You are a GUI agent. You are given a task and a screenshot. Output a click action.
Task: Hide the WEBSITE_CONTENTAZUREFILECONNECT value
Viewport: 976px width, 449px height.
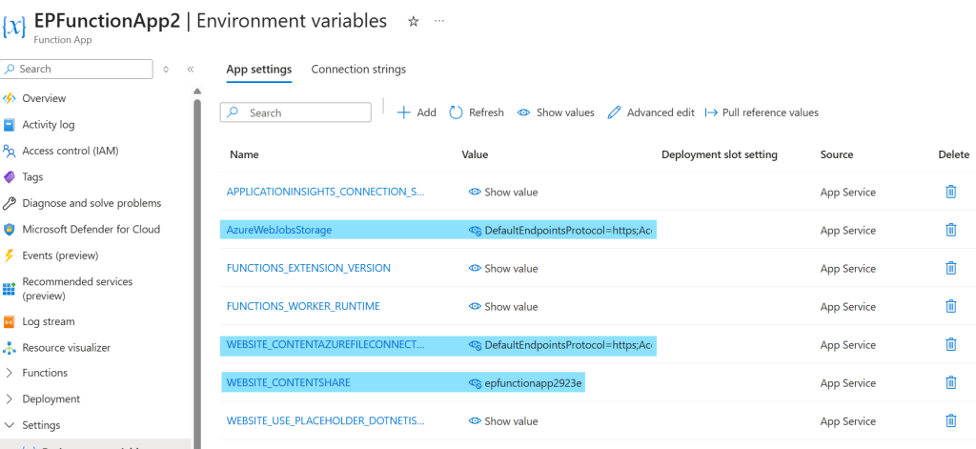[475, 345]
